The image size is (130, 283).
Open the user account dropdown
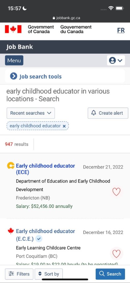[116, 60]
